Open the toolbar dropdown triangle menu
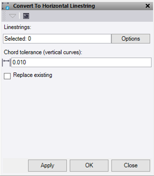The height and width of the screenshot is (176, 154). pos(12,16)
